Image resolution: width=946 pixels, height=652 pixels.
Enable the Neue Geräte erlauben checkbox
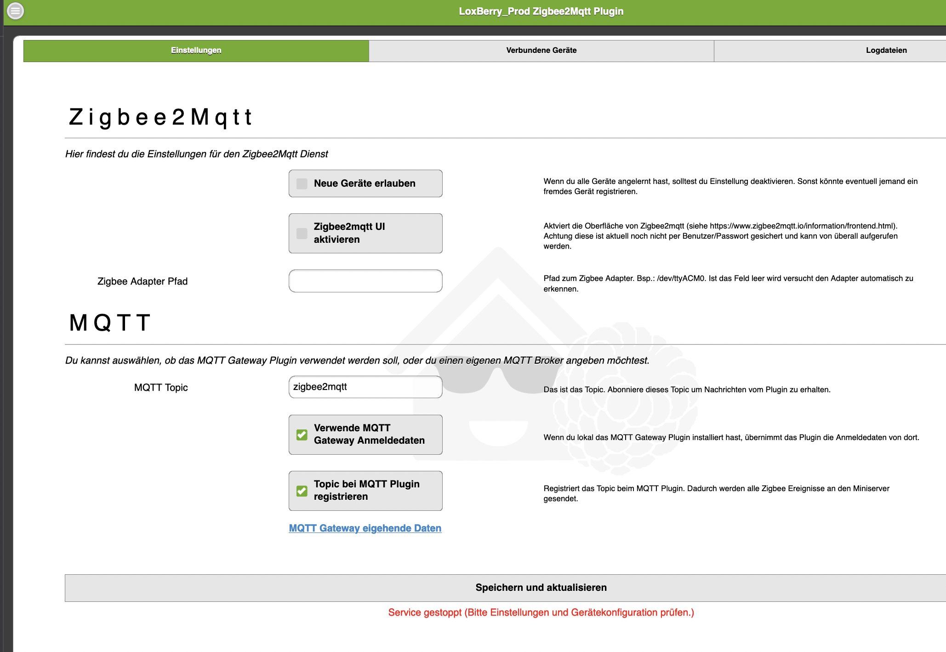302,184
